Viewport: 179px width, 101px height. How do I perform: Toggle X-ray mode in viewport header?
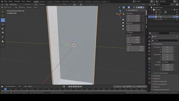point(134,7)
